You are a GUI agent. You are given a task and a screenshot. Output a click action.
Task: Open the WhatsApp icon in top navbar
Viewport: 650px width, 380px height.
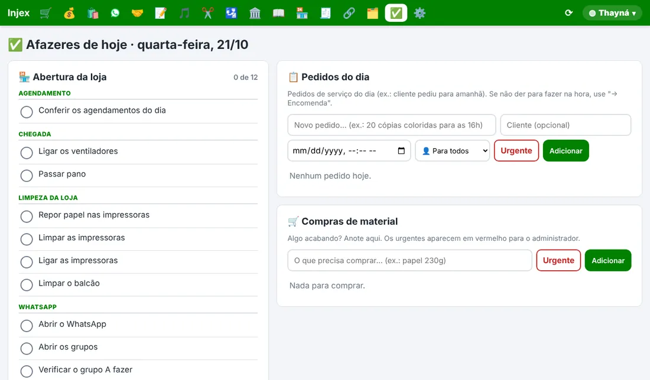click(115, 13)
